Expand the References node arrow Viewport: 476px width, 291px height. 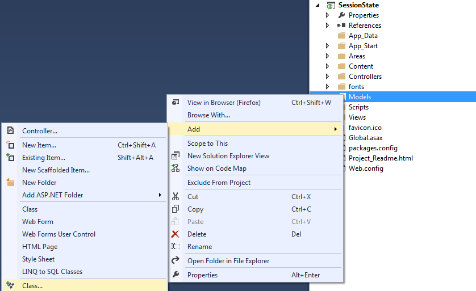328,26
